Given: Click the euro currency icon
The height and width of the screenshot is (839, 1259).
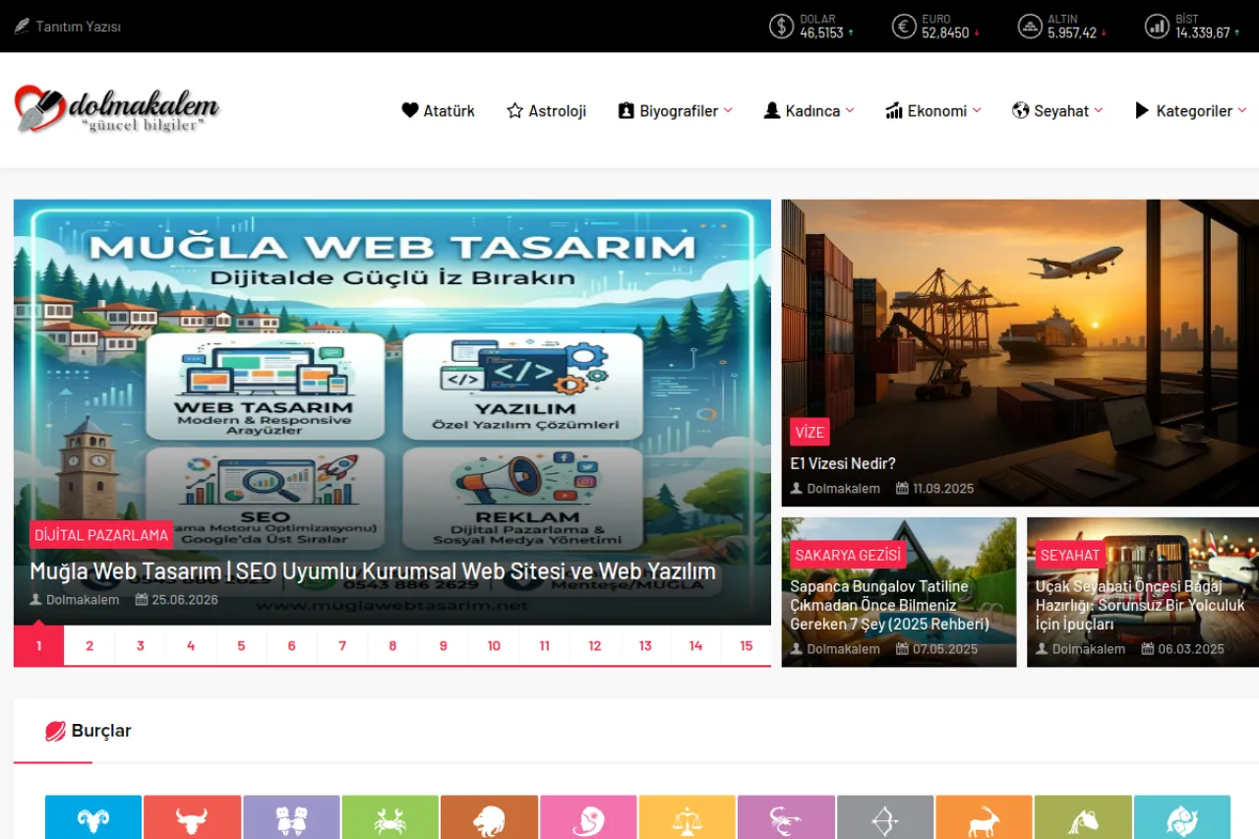Looking at the screenshot, I should pyautogui.click(x=904, y=27).
